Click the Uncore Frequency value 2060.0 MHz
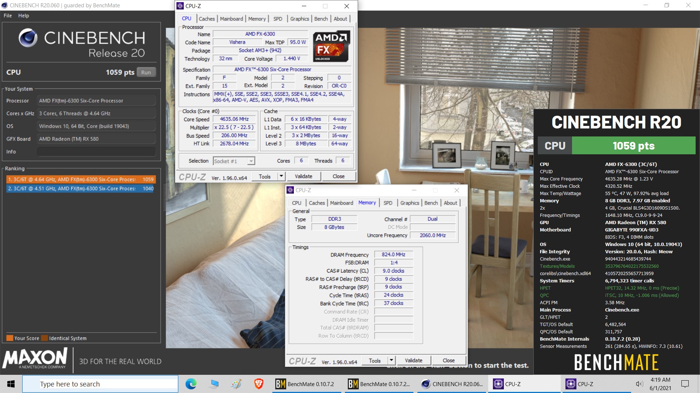700x393 pixels. [433, 235]
